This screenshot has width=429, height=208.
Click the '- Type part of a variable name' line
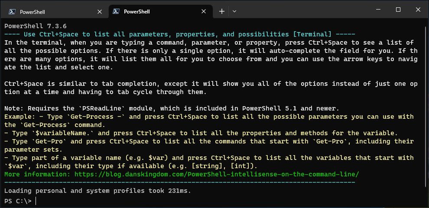209,158
